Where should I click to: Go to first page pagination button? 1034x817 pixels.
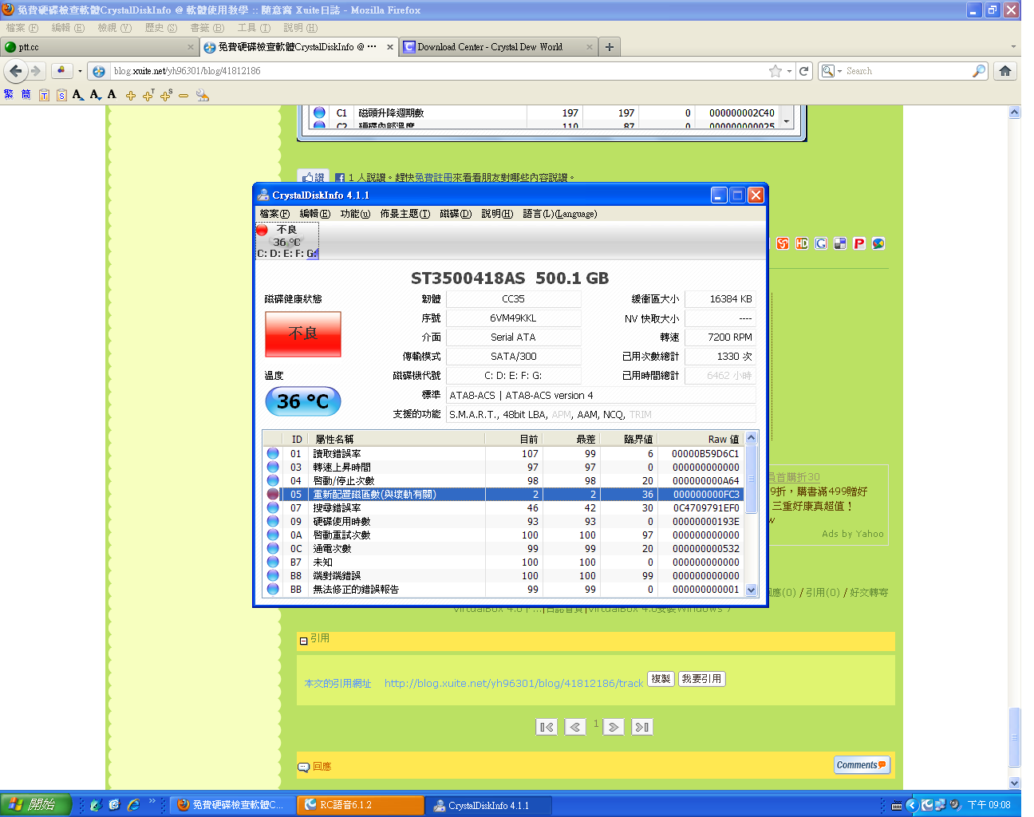[x=547, y=727]
